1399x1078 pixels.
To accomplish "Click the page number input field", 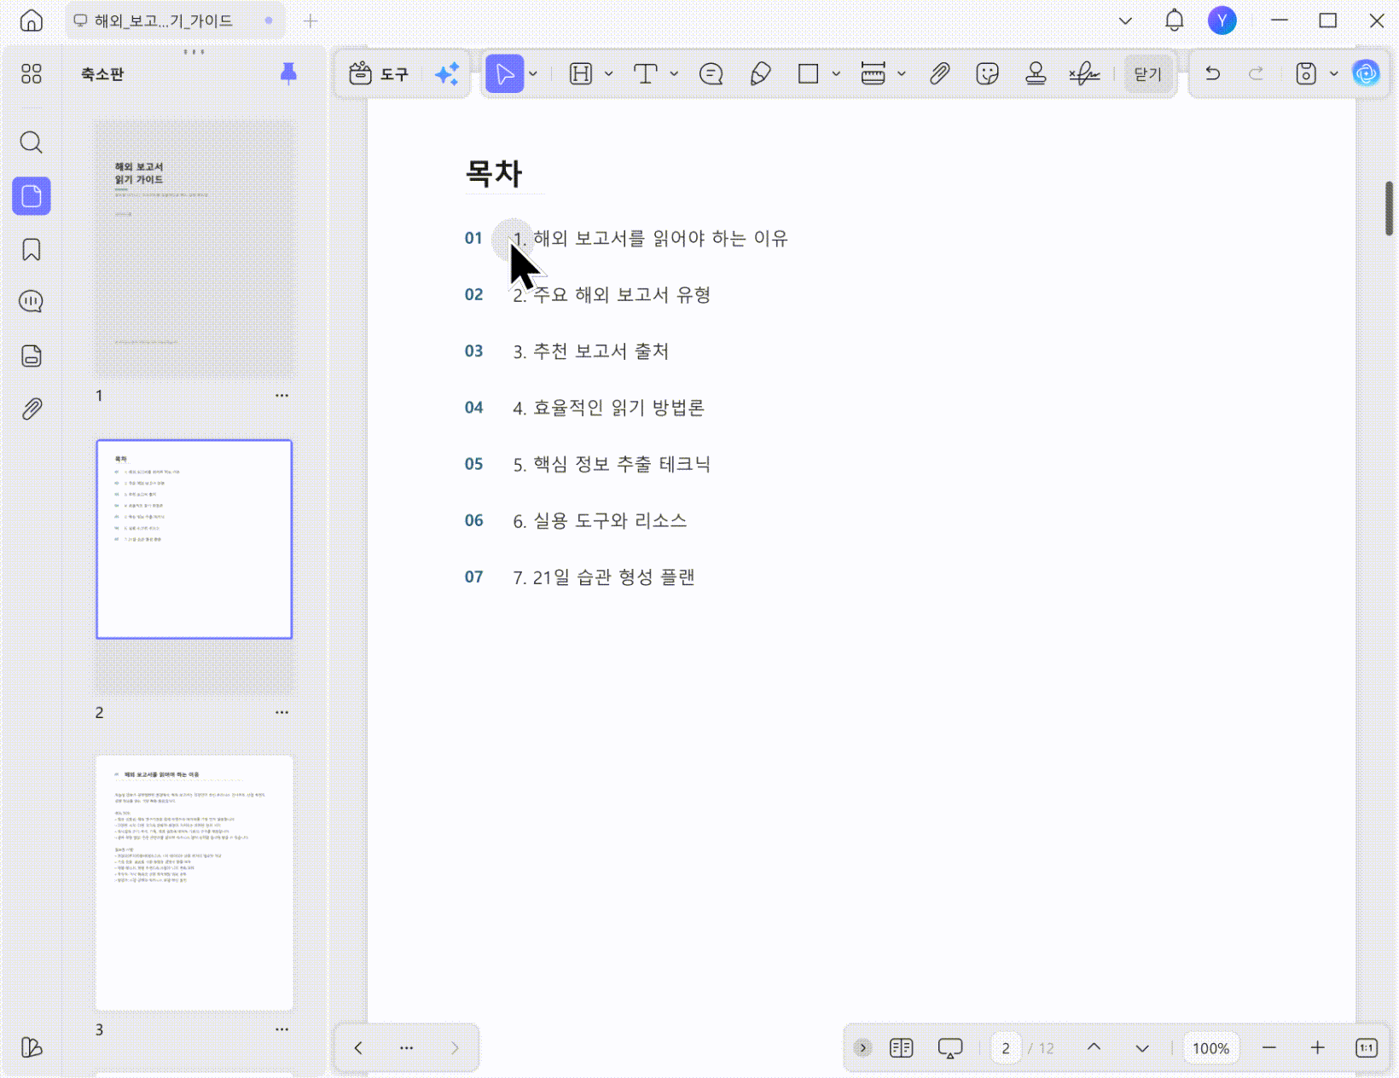I will pyautogui.click(x=1006, y=1048).
